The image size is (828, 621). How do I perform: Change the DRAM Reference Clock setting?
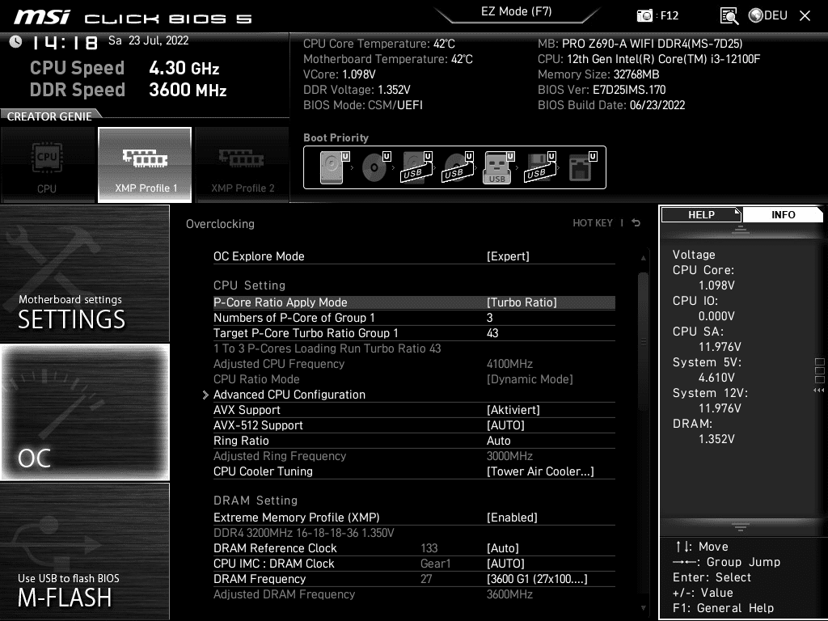[x=414, y=548]
